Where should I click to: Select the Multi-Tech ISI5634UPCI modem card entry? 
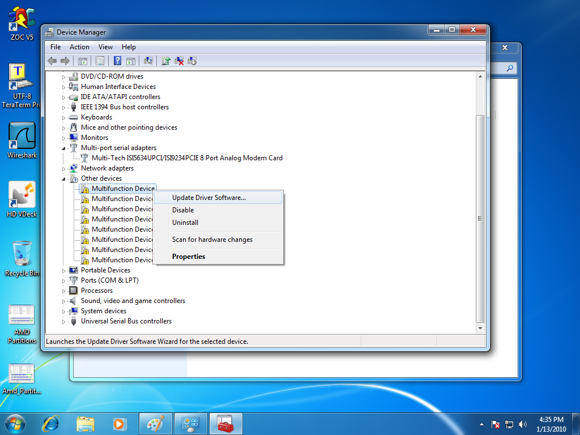[186, 158]
